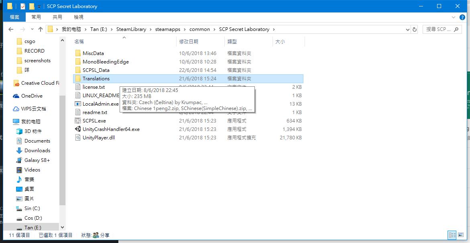Open the address bar history dropdown
Viewport: 470px width, 243px height.
tap(408, 29)
